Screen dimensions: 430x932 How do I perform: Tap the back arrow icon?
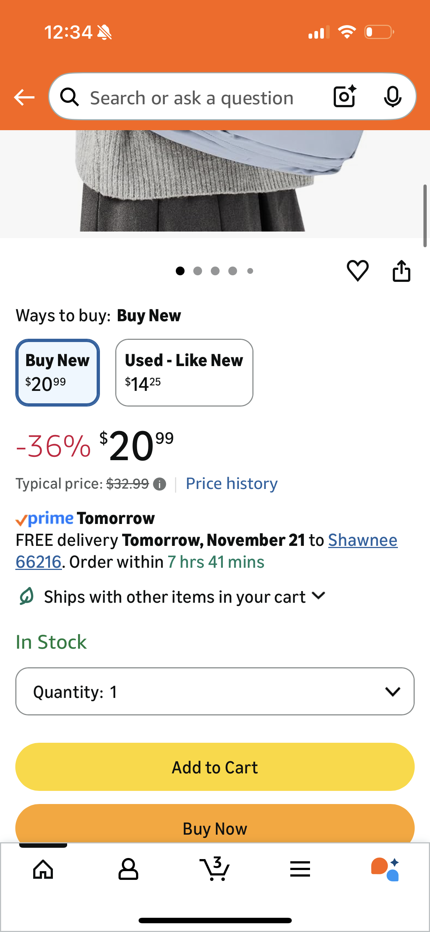[24, 97]
